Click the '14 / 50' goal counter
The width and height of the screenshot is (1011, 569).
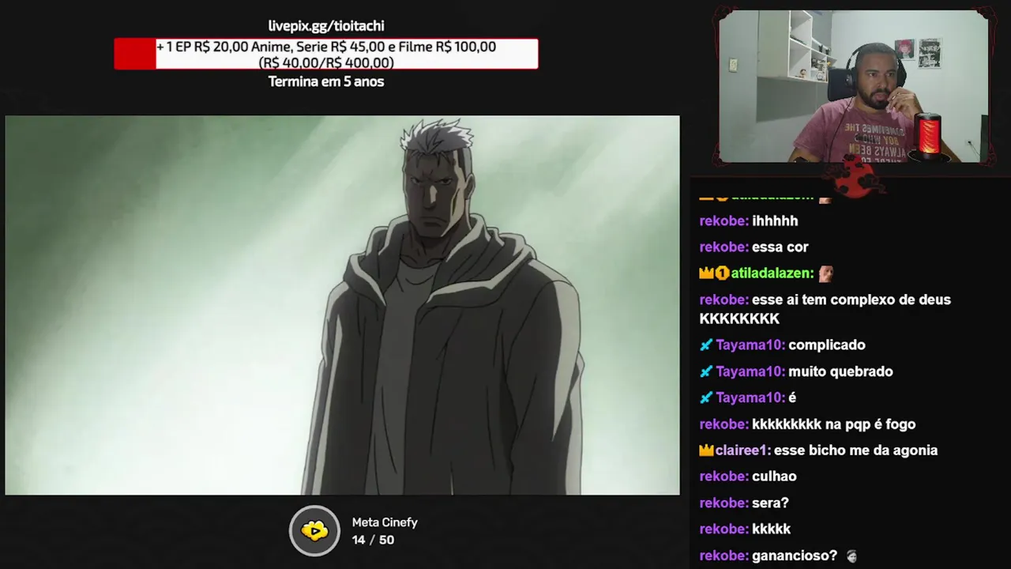click(x=373, y=540)
